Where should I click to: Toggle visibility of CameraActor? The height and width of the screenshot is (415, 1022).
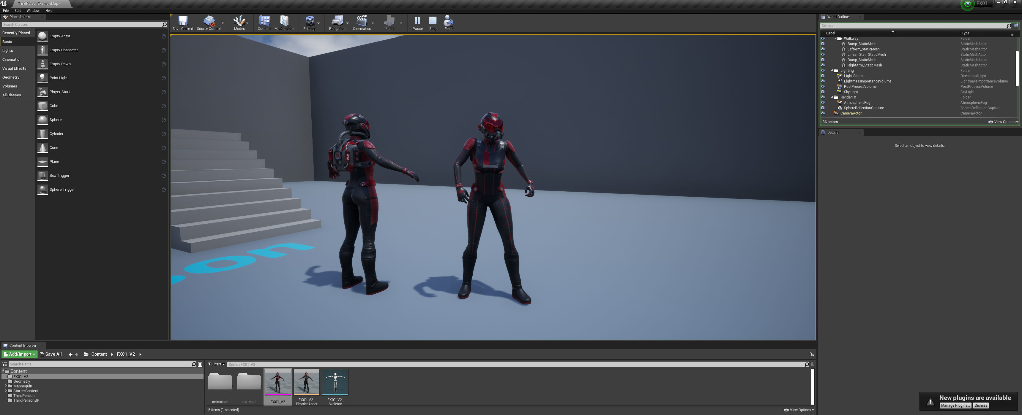pos(822,113)
